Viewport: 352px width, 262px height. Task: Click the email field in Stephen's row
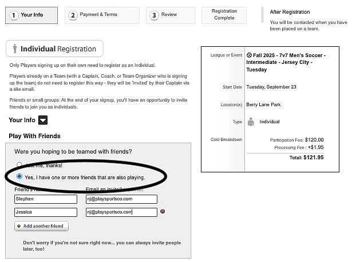pyautogui.click(x=121, y=199)
